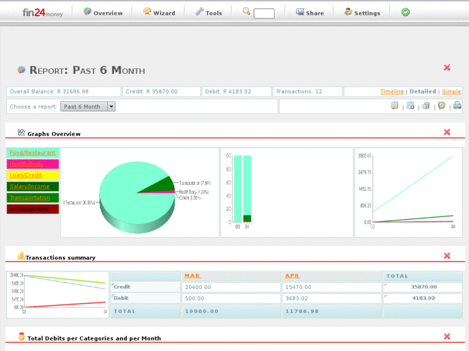Close the Graphs Overview panel
Viewport: 469px width, 351px height.
point(446,132)
